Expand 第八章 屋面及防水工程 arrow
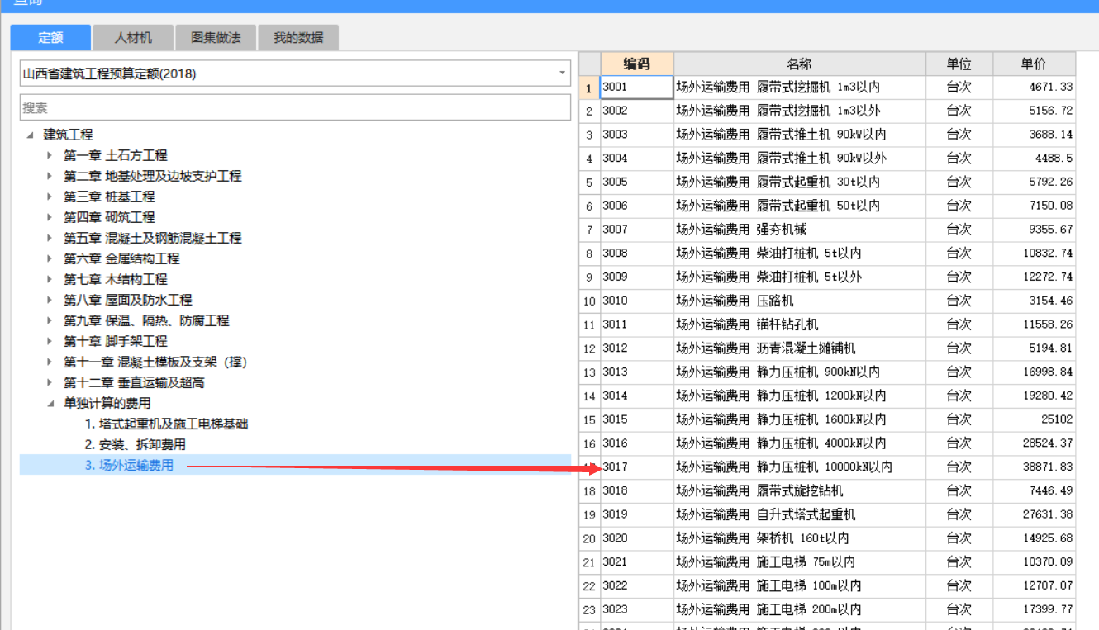The height and width of the screenshot is (630, 1099). [x=50, y=300]
